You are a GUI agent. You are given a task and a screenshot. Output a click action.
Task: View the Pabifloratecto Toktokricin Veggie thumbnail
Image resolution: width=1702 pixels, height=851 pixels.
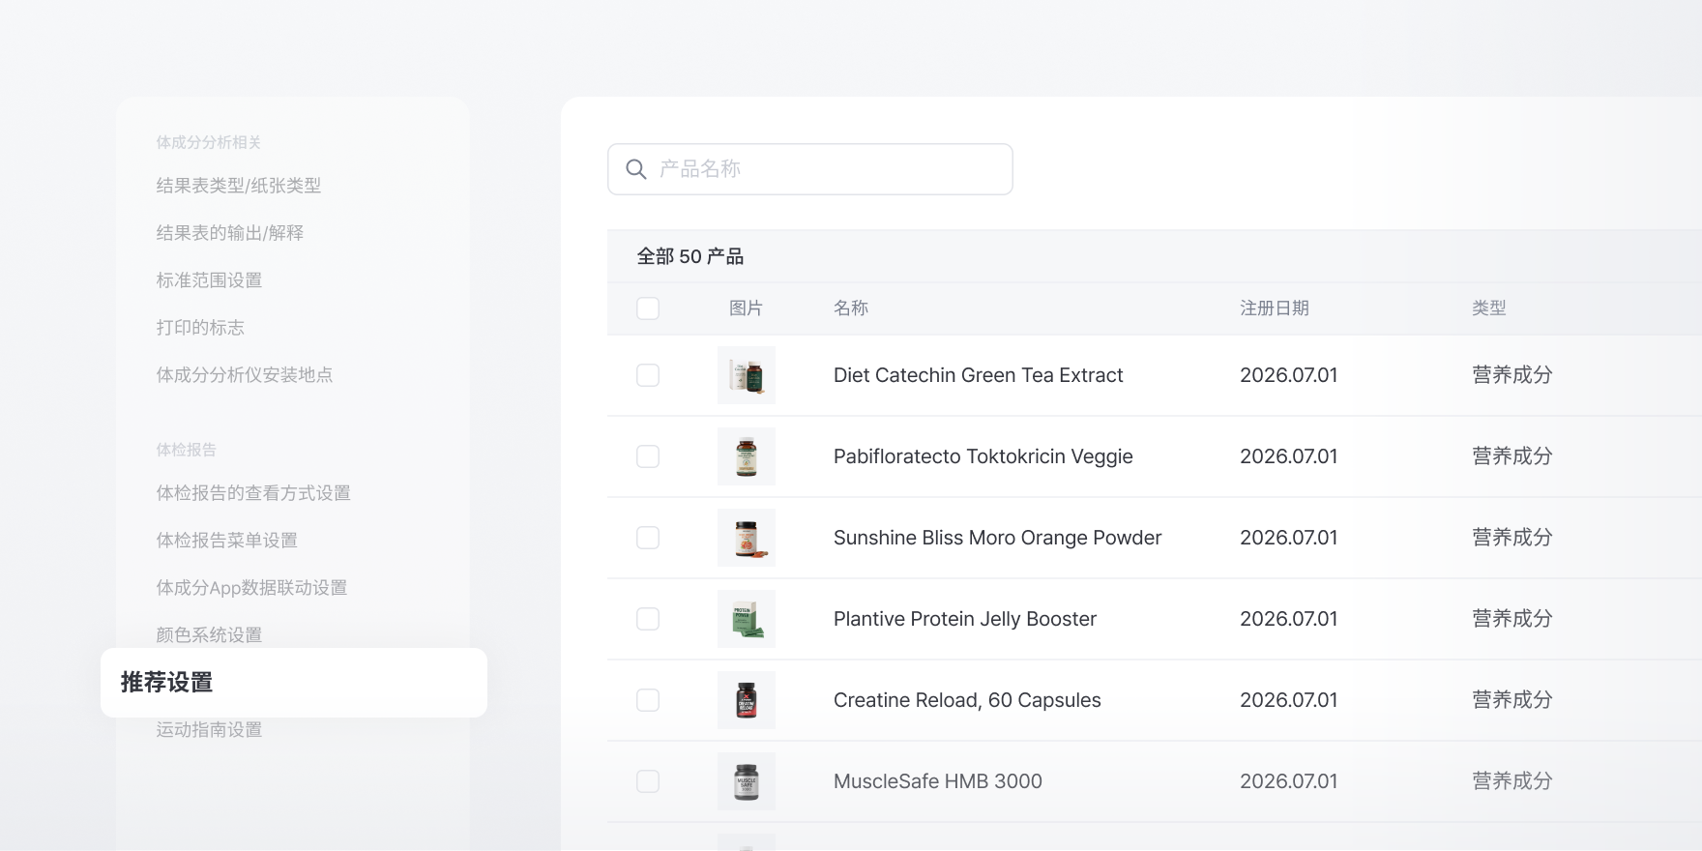point(747,456)
